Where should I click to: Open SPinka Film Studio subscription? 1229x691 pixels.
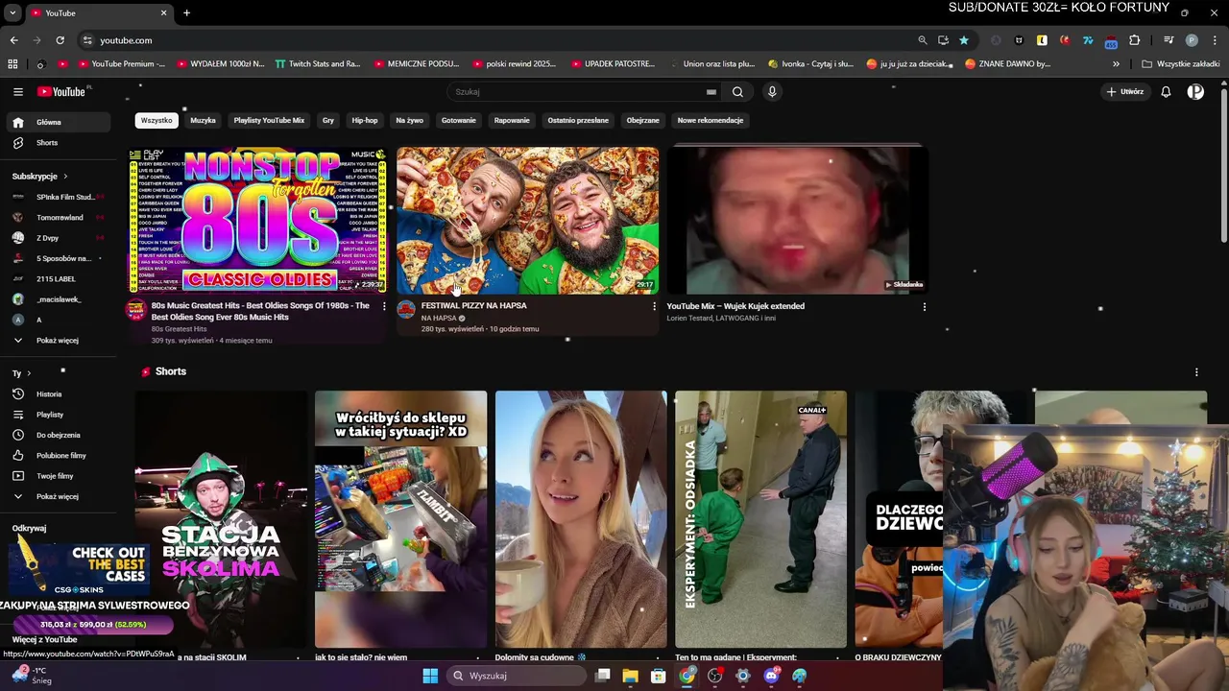pyautogui.click(x=60, y=197)
